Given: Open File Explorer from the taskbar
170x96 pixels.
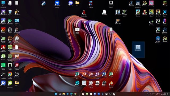Looking at the screenshot, I should [x=64, y=94].
